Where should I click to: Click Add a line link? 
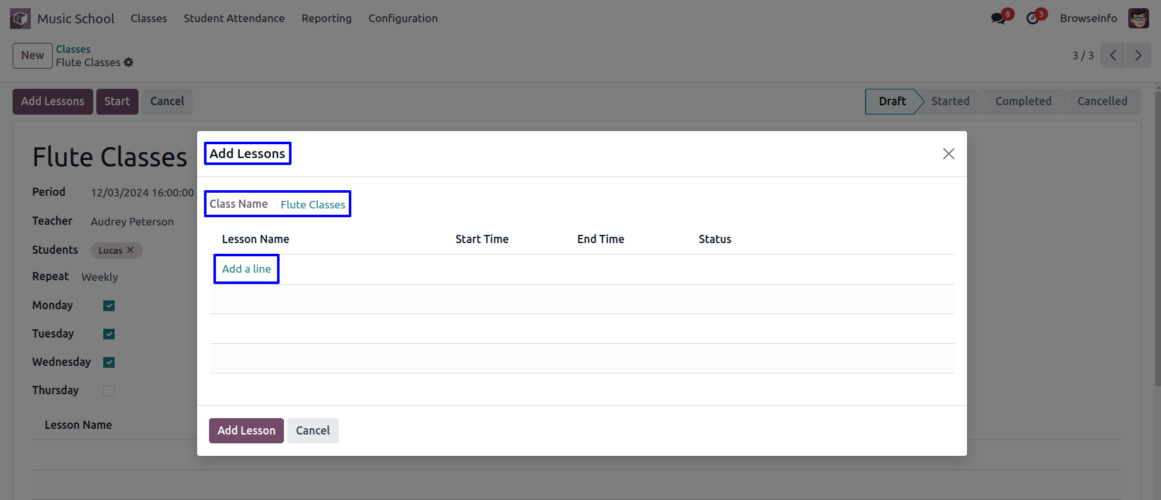pyautogui.click(x=246, y=269)
